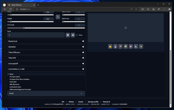The height and width of the screenshot is (110, 174).
Task: Open the API link in footer
Action: 63,102
